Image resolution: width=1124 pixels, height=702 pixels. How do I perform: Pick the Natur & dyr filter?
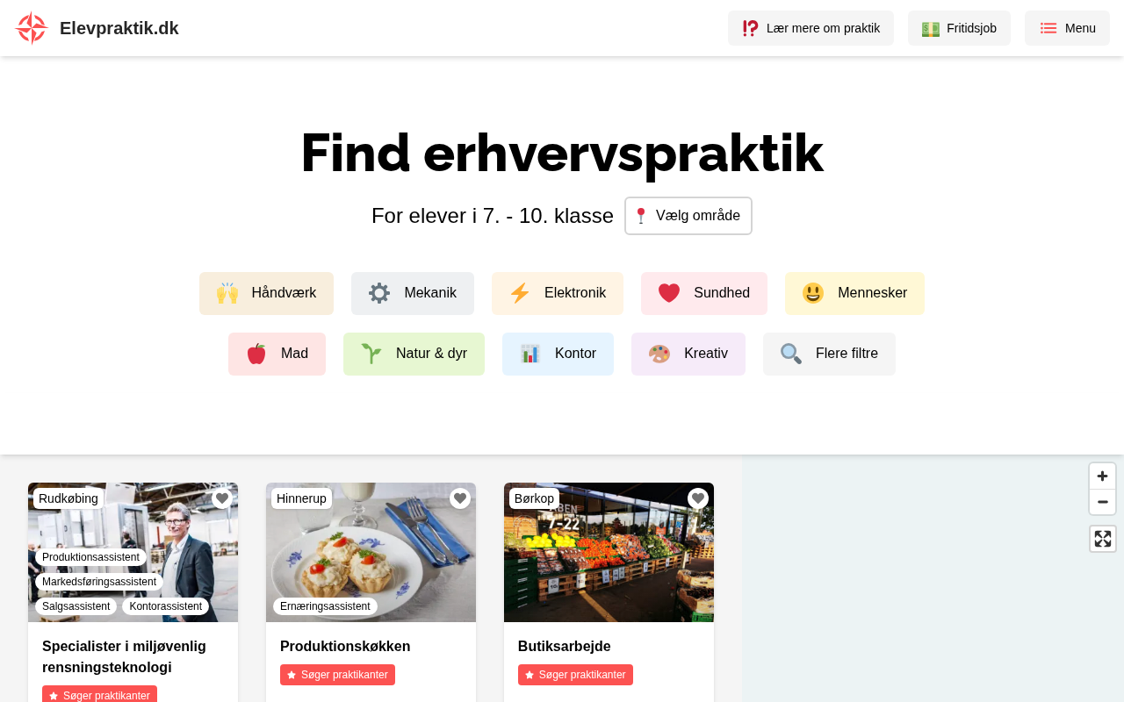(414, 354)
